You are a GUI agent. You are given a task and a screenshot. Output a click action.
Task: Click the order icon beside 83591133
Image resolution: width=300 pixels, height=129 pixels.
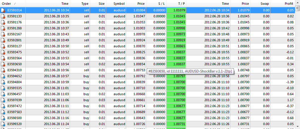3,16
